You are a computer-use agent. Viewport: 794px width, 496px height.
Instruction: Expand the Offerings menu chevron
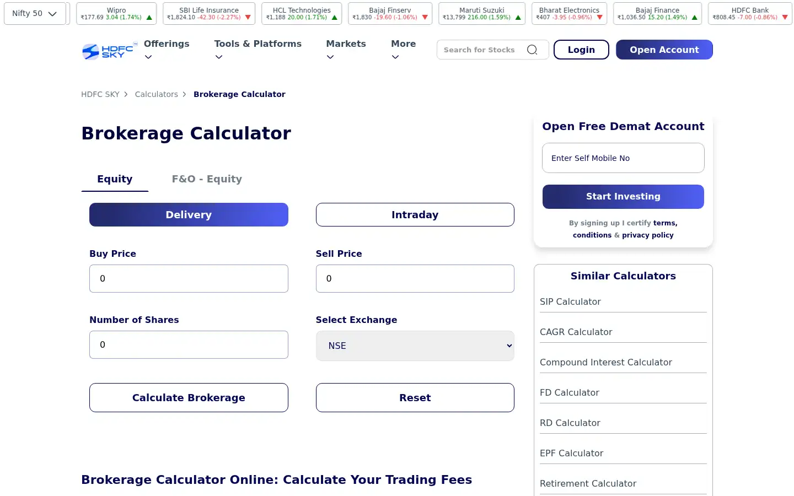[148, 57]
